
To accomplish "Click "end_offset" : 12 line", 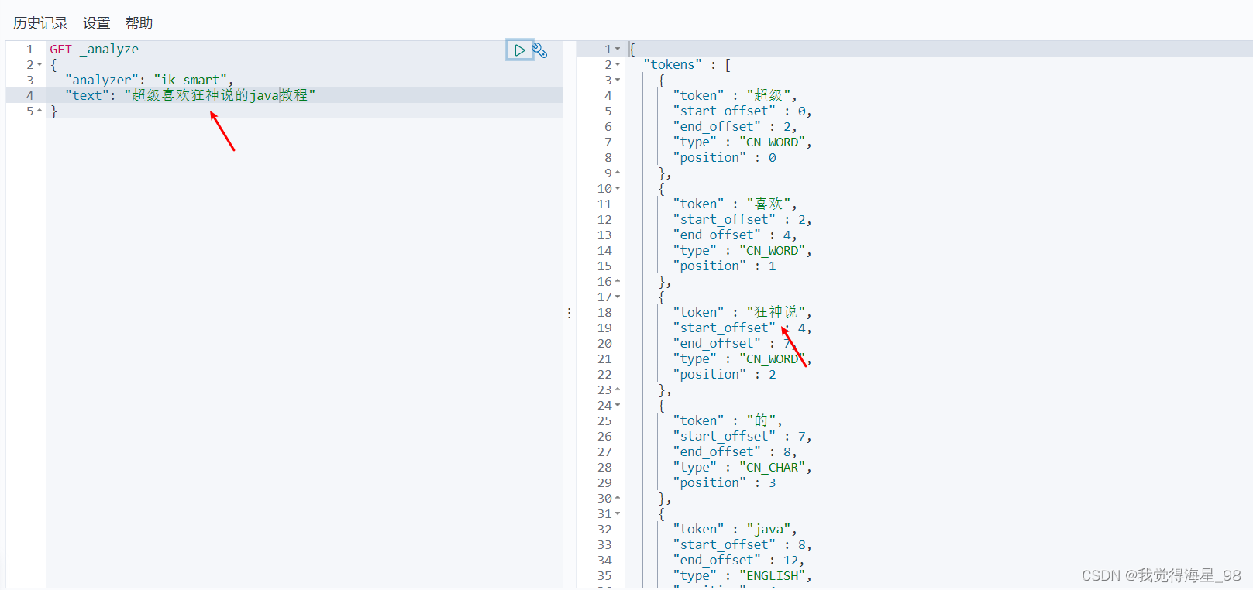I will click(738, 561).
